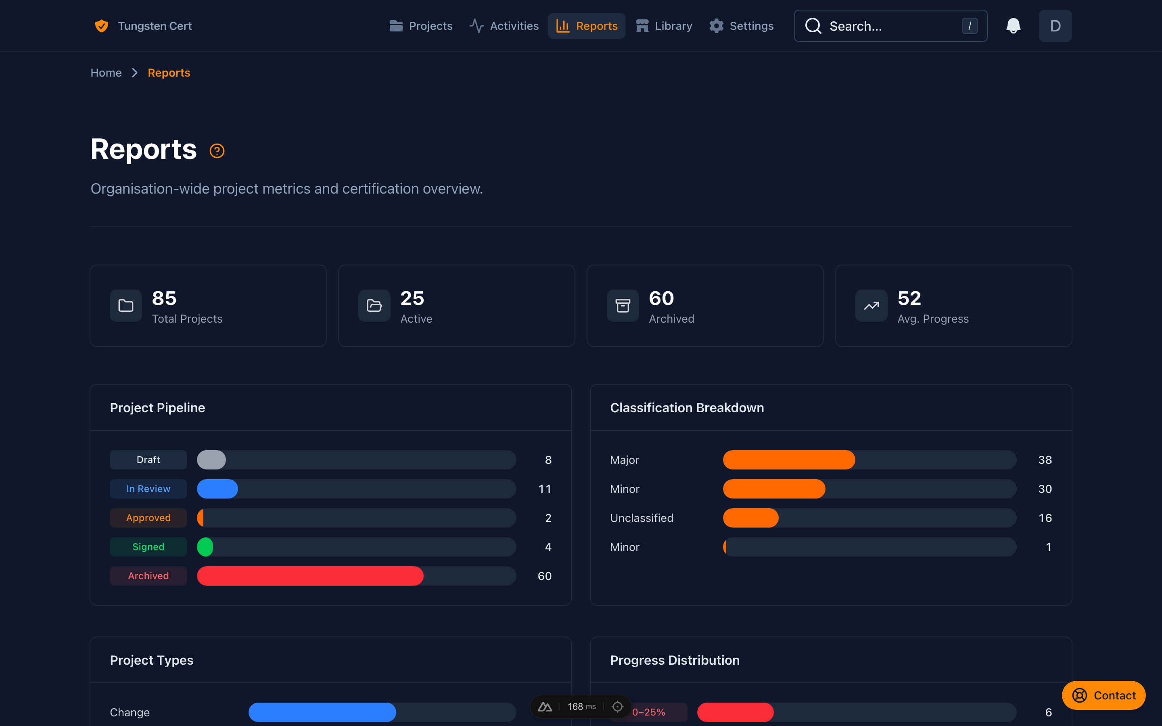Image resolution: width=1162 pixels, height=726 pixels.
Task: Click the Unclassified classification bar
Action: (750, 517)
